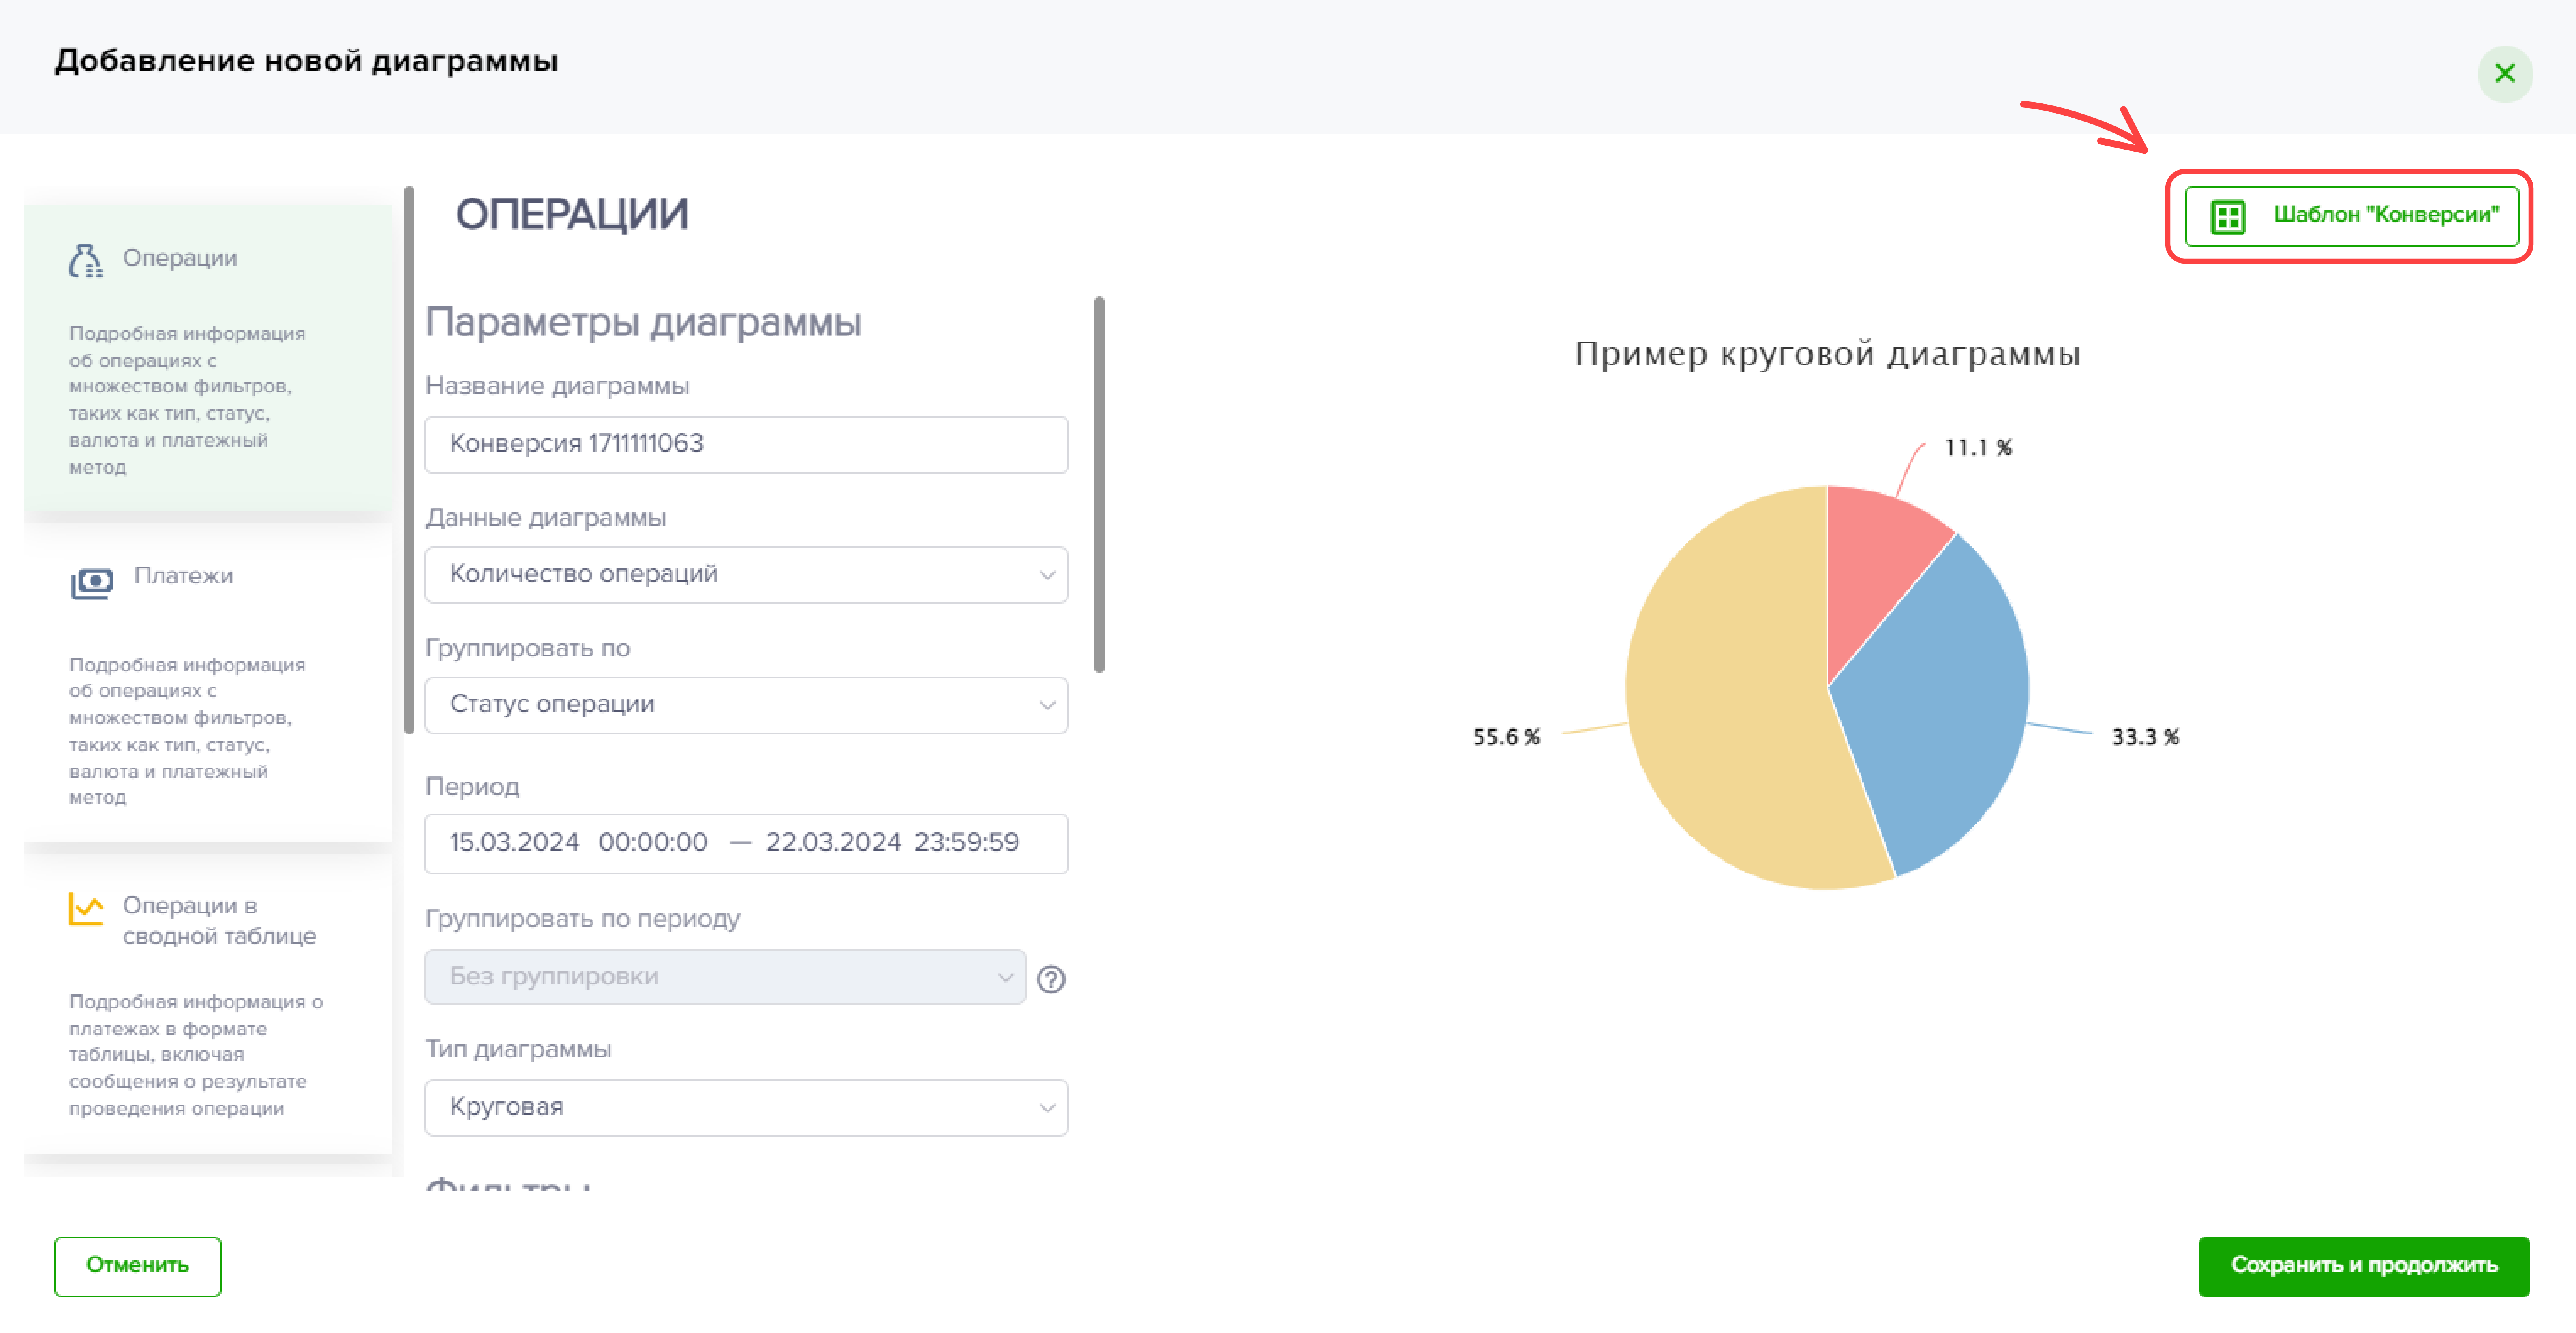Open the Группировать по dropdown with Статус операции

(746, 705)
